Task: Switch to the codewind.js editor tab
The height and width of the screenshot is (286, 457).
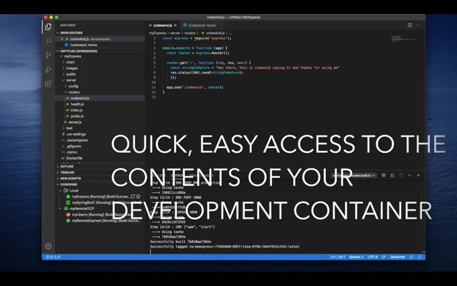Action: tap(163, 26)
